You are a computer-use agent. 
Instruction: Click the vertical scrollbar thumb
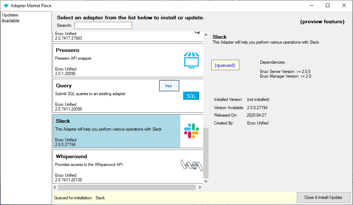pos(206,153)
